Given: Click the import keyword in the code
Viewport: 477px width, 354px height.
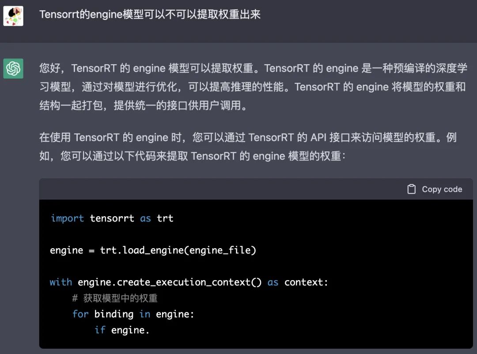Looking at the screenshot, I should (x=67, y=218).
